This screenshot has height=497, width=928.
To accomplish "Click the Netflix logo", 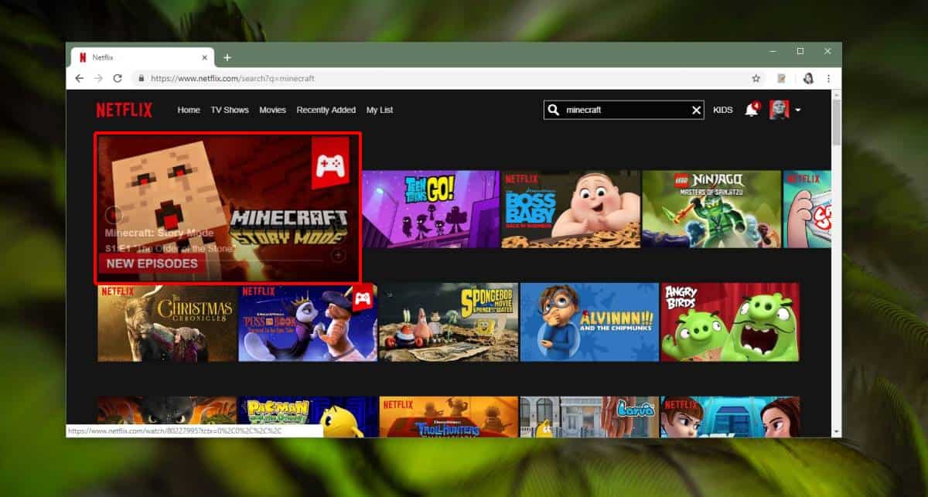I will 124,110.
